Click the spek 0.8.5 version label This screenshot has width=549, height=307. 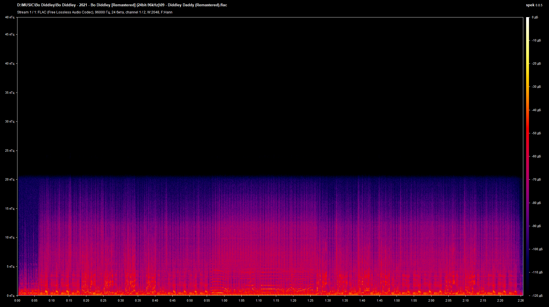pyautogui.click(x=534, y=5)
